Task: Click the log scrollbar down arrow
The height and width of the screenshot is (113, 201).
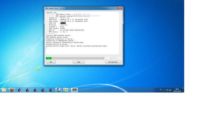Action: [120, 53]
